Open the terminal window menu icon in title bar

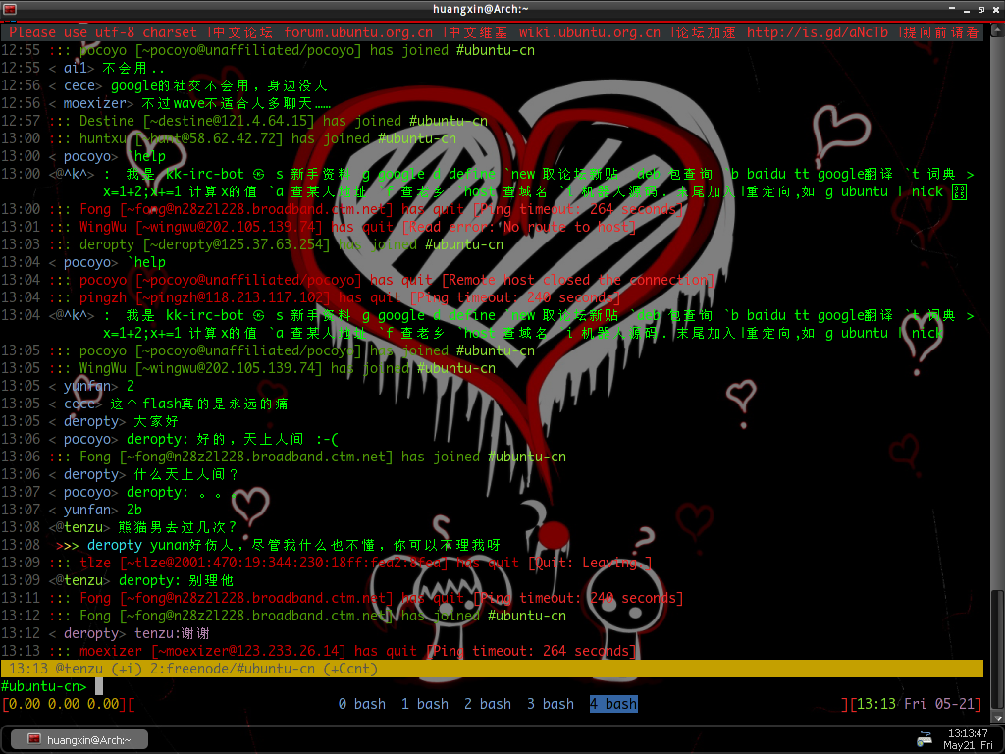point(9,9)
